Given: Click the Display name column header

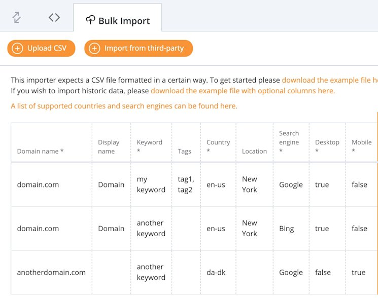Looking at the screenshot, I should click(109, 146).
